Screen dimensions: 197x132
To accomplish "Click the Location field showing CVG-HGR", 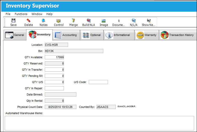I will coord(56,45).
